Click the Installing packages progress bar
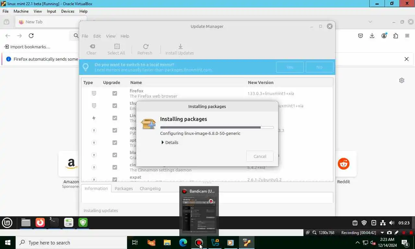 pyautogui.click(x=217, y=127)
